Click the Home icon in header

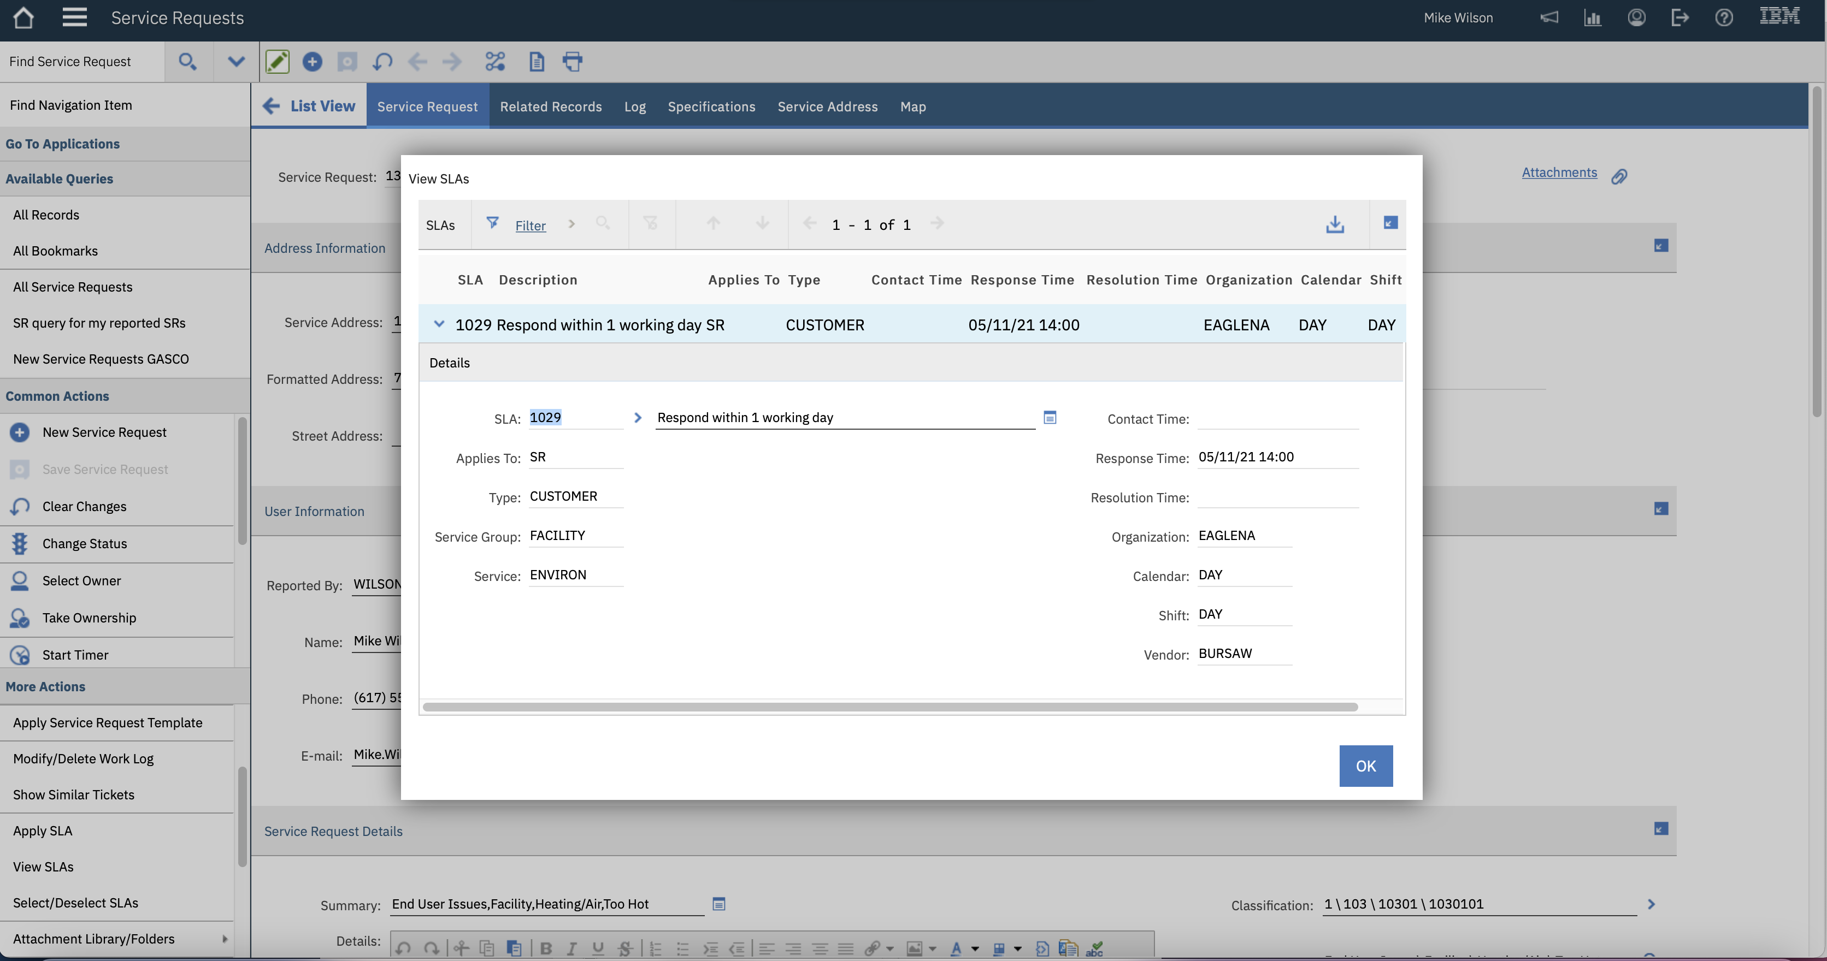pos(23,17)
